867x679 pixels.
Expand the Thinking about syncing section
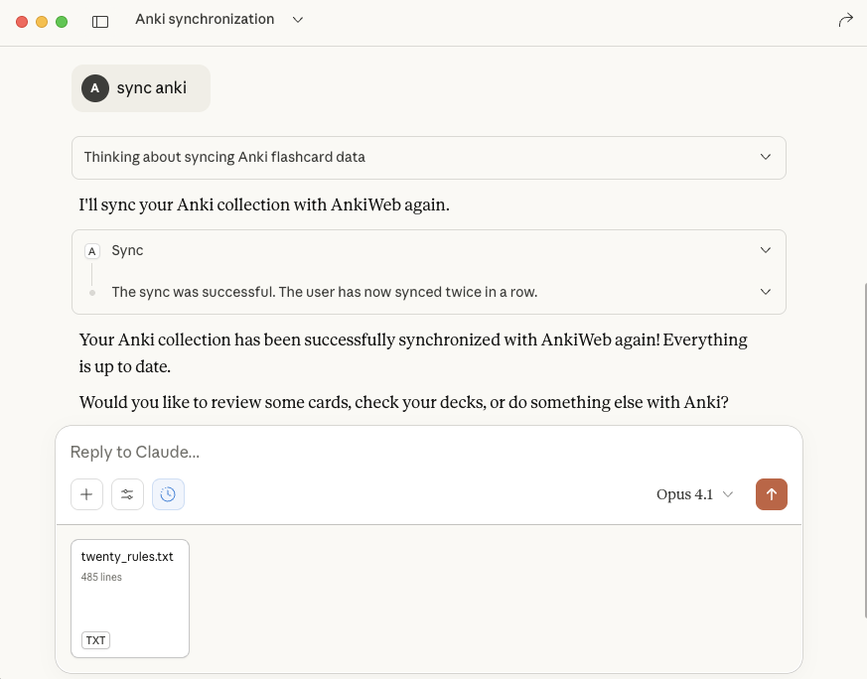[765, 158]
